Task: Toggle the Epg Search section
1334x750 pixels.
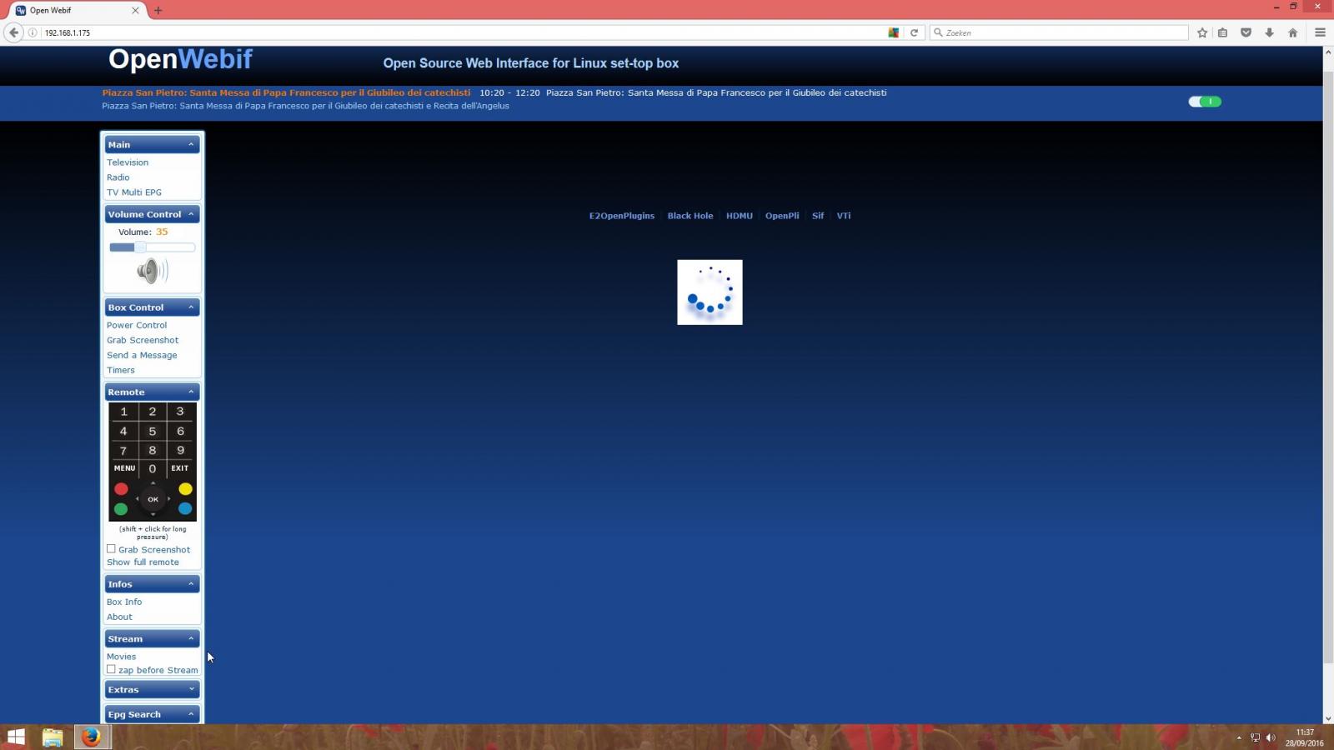Action: 191,714
